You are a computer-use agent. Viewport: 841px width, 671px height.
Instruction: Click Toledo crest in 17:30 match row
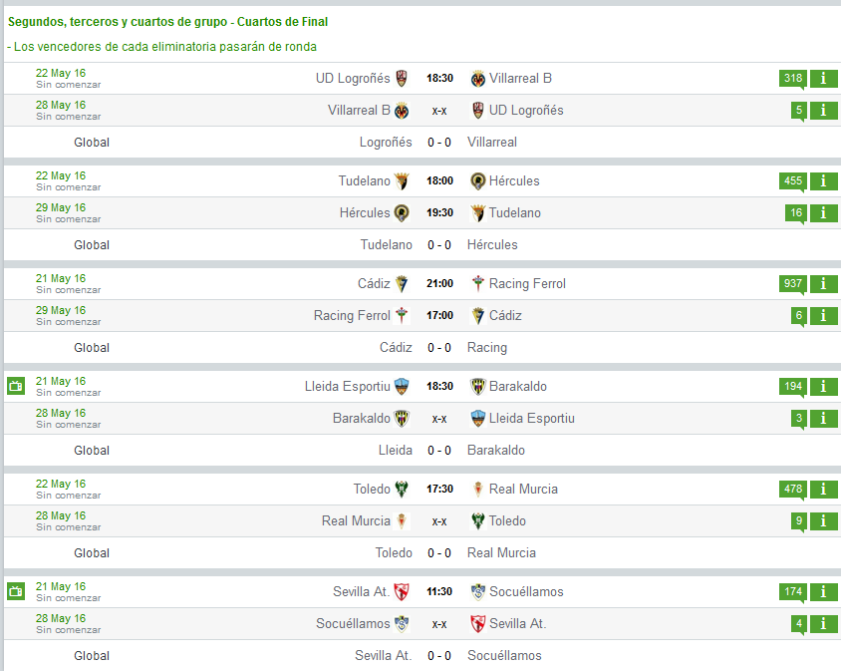402,489
